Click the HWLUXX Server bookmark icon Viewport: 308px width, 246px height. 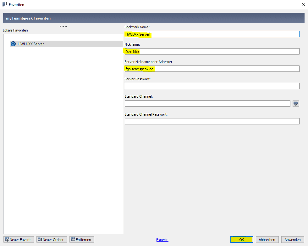click(x=13, y=44)
